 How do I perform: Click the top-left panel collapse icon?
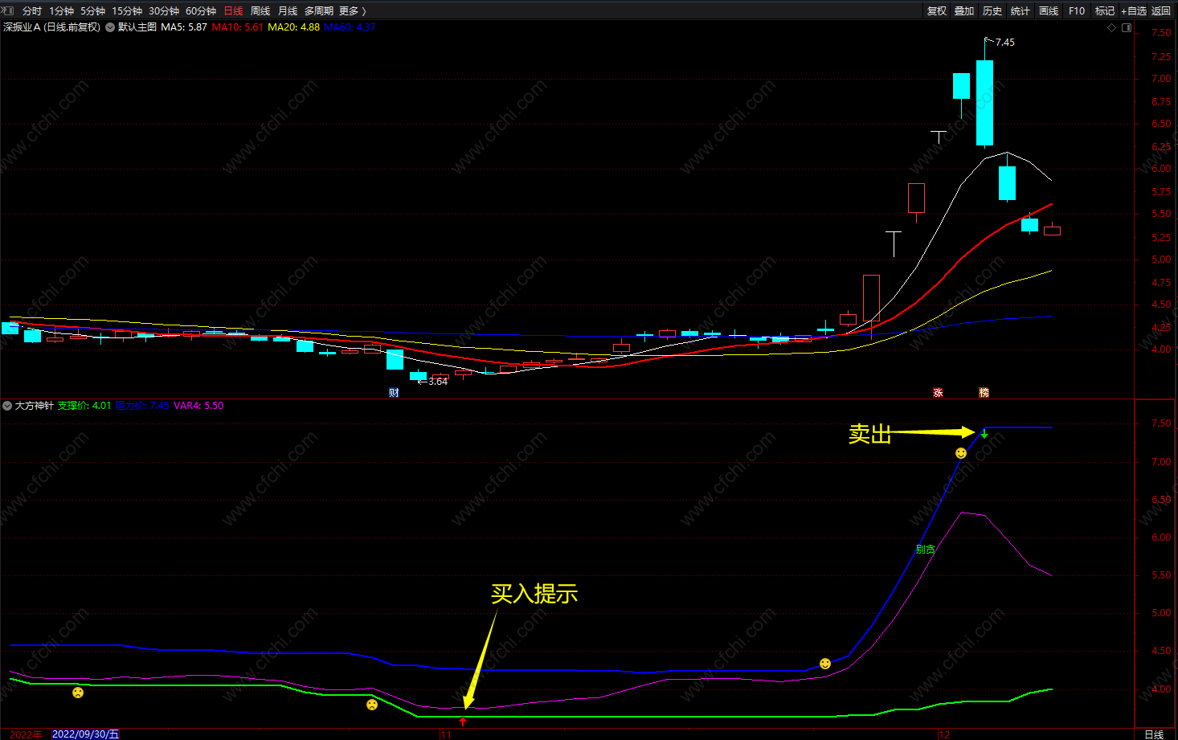click(x=8, y=10)
